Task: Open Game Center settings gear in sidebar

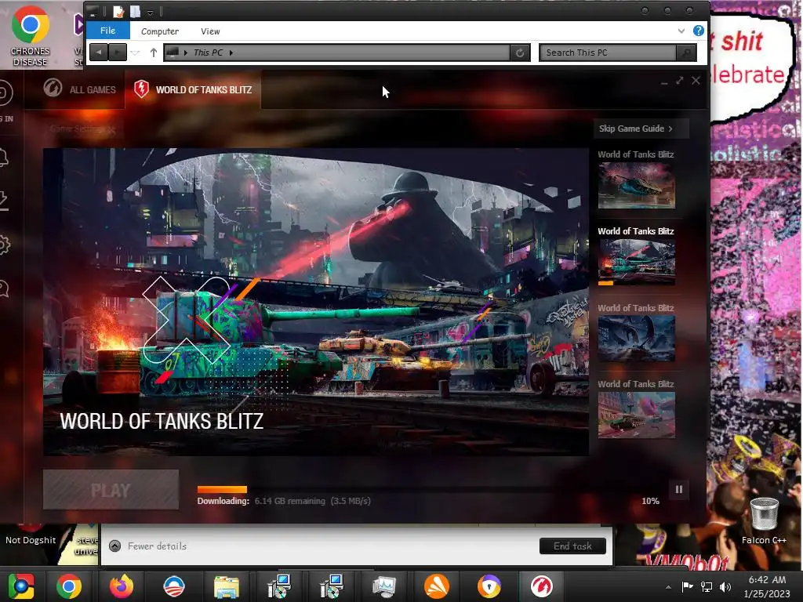Action: pos(4,245)
